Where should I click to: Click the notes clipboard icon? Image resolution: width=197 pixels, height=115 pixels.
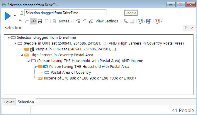click(x=54, y=21)
